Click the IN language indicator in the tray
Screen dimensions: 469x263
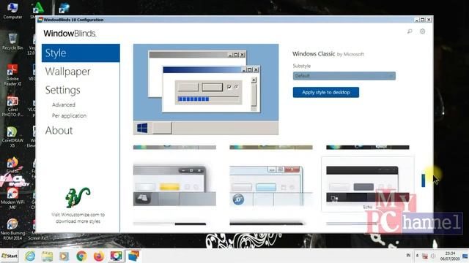coord(408,256)
